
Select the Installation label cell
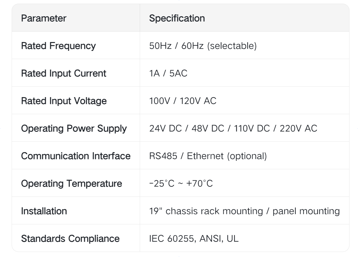[44, 211]
